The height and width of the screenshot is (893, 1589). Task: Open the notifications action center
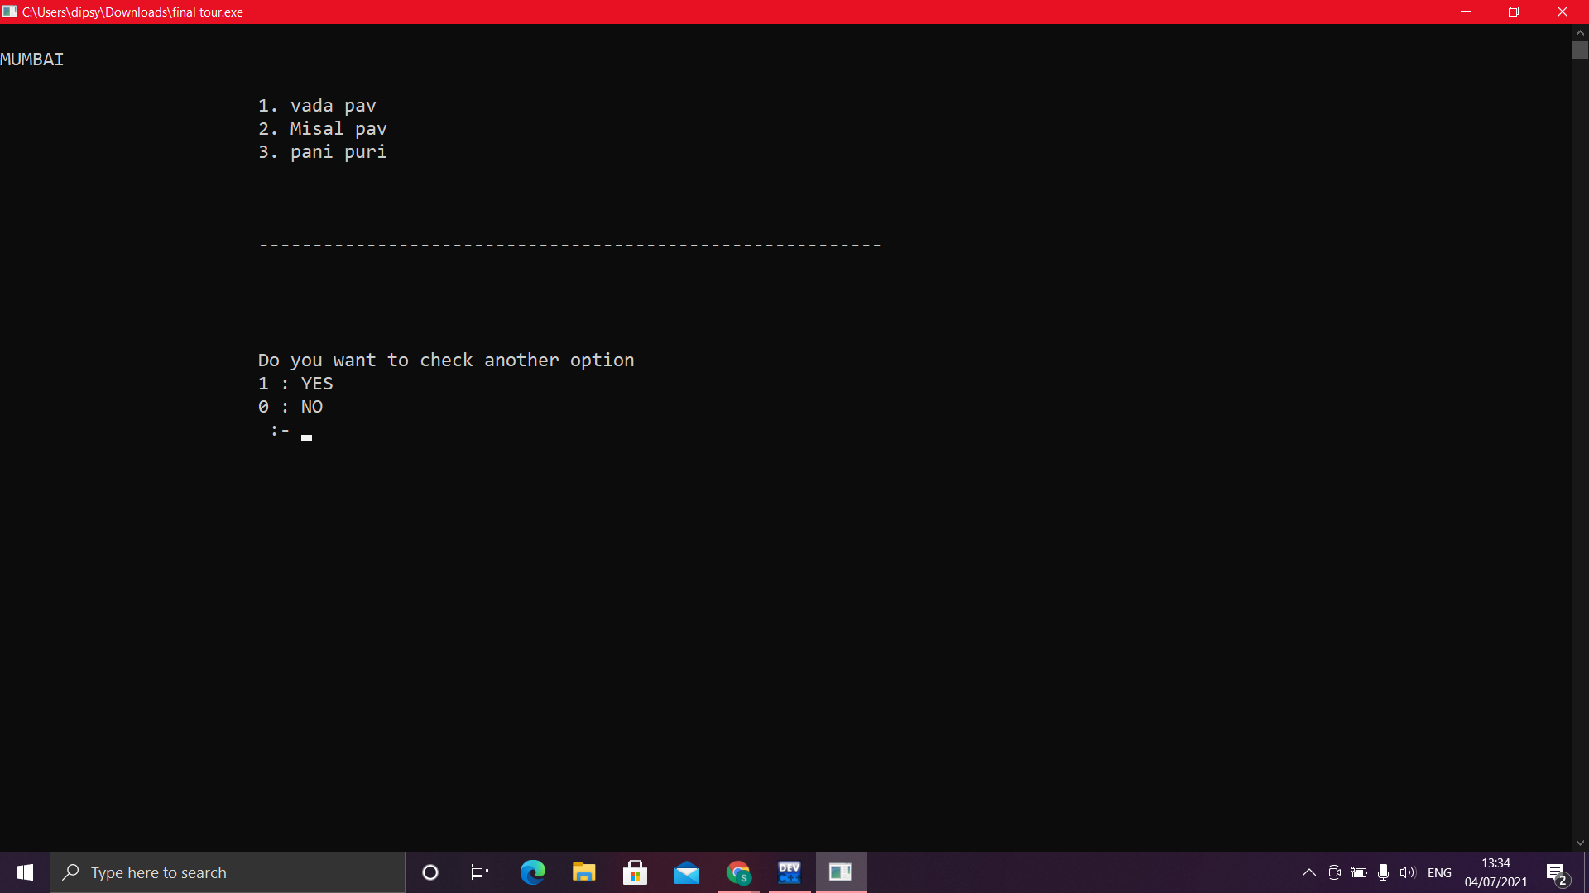pyautogui.click(x=1556, y=872)
